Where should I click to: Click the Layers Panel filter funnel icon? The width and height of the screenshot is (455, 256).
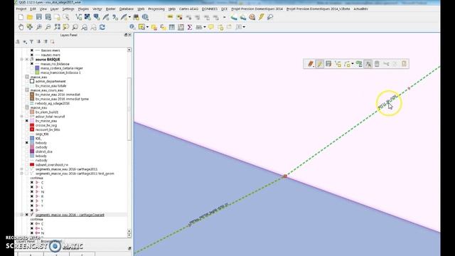coord(31,42)
